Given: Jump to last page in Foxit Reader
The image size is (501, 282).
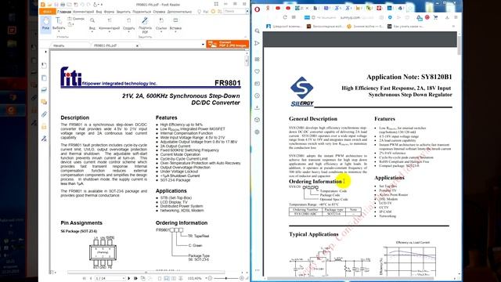Looking at the screenshot, I should 135,279.
